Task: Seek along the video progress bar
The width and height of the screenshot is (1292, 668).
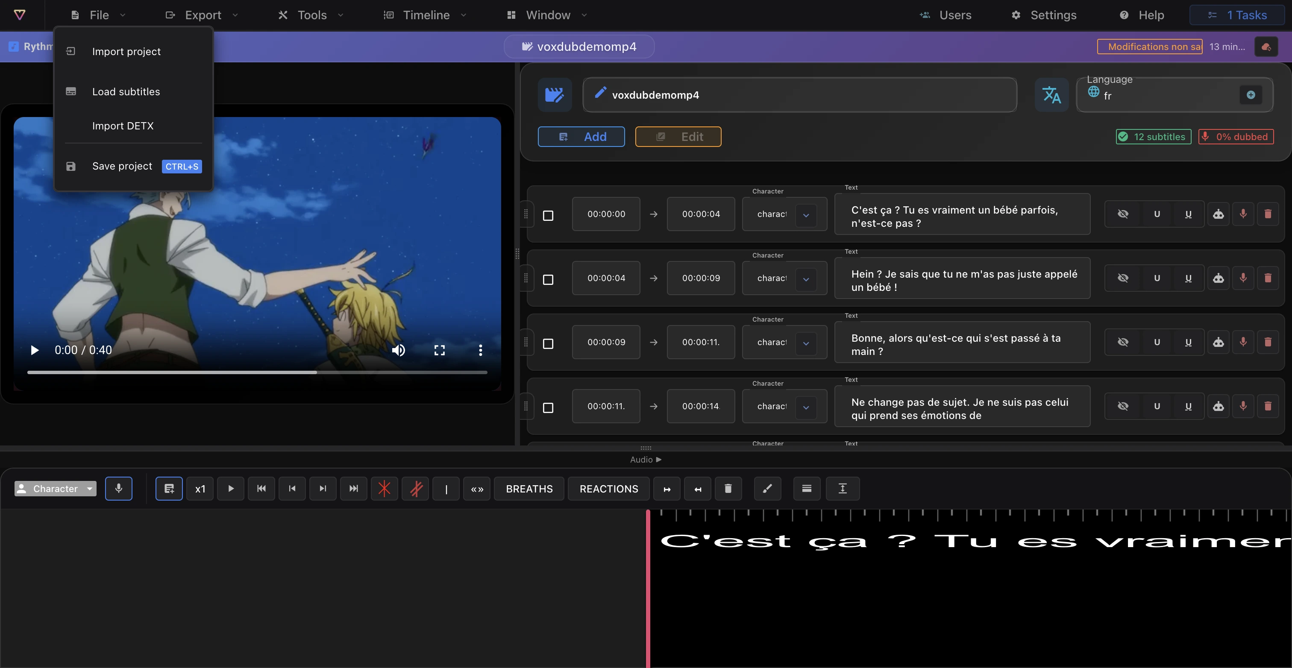Action: 257,372
